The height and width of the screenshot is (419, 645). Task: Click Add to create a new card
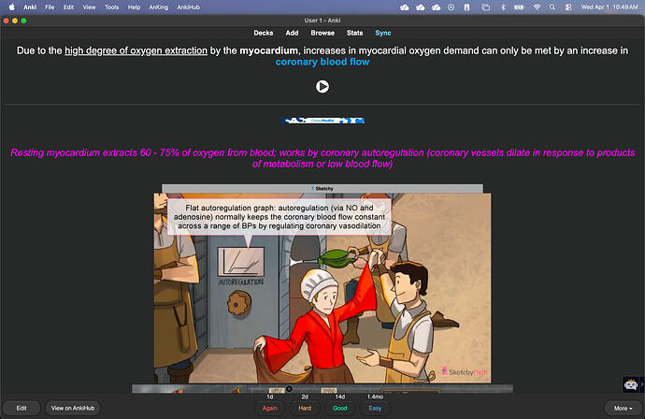click(292, 33)
